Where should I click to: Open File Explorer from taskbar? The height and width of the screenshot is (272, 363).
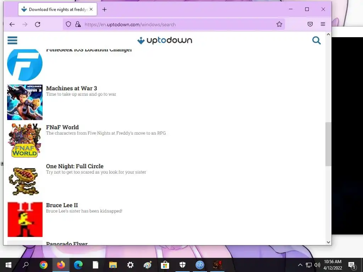pos(113,265)
